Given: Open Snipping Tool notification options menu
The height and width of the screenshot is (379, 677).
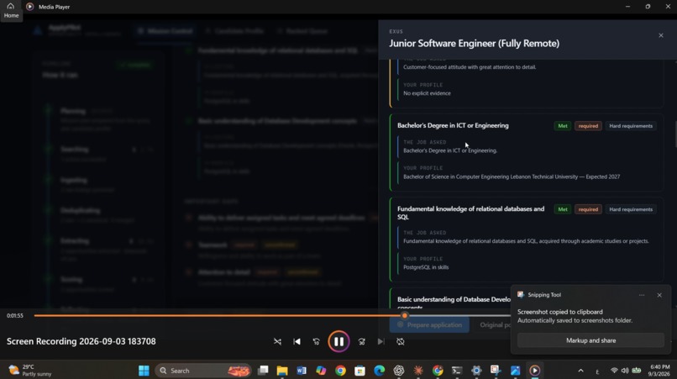Looking at the screenshot, I should pos(642,295).
